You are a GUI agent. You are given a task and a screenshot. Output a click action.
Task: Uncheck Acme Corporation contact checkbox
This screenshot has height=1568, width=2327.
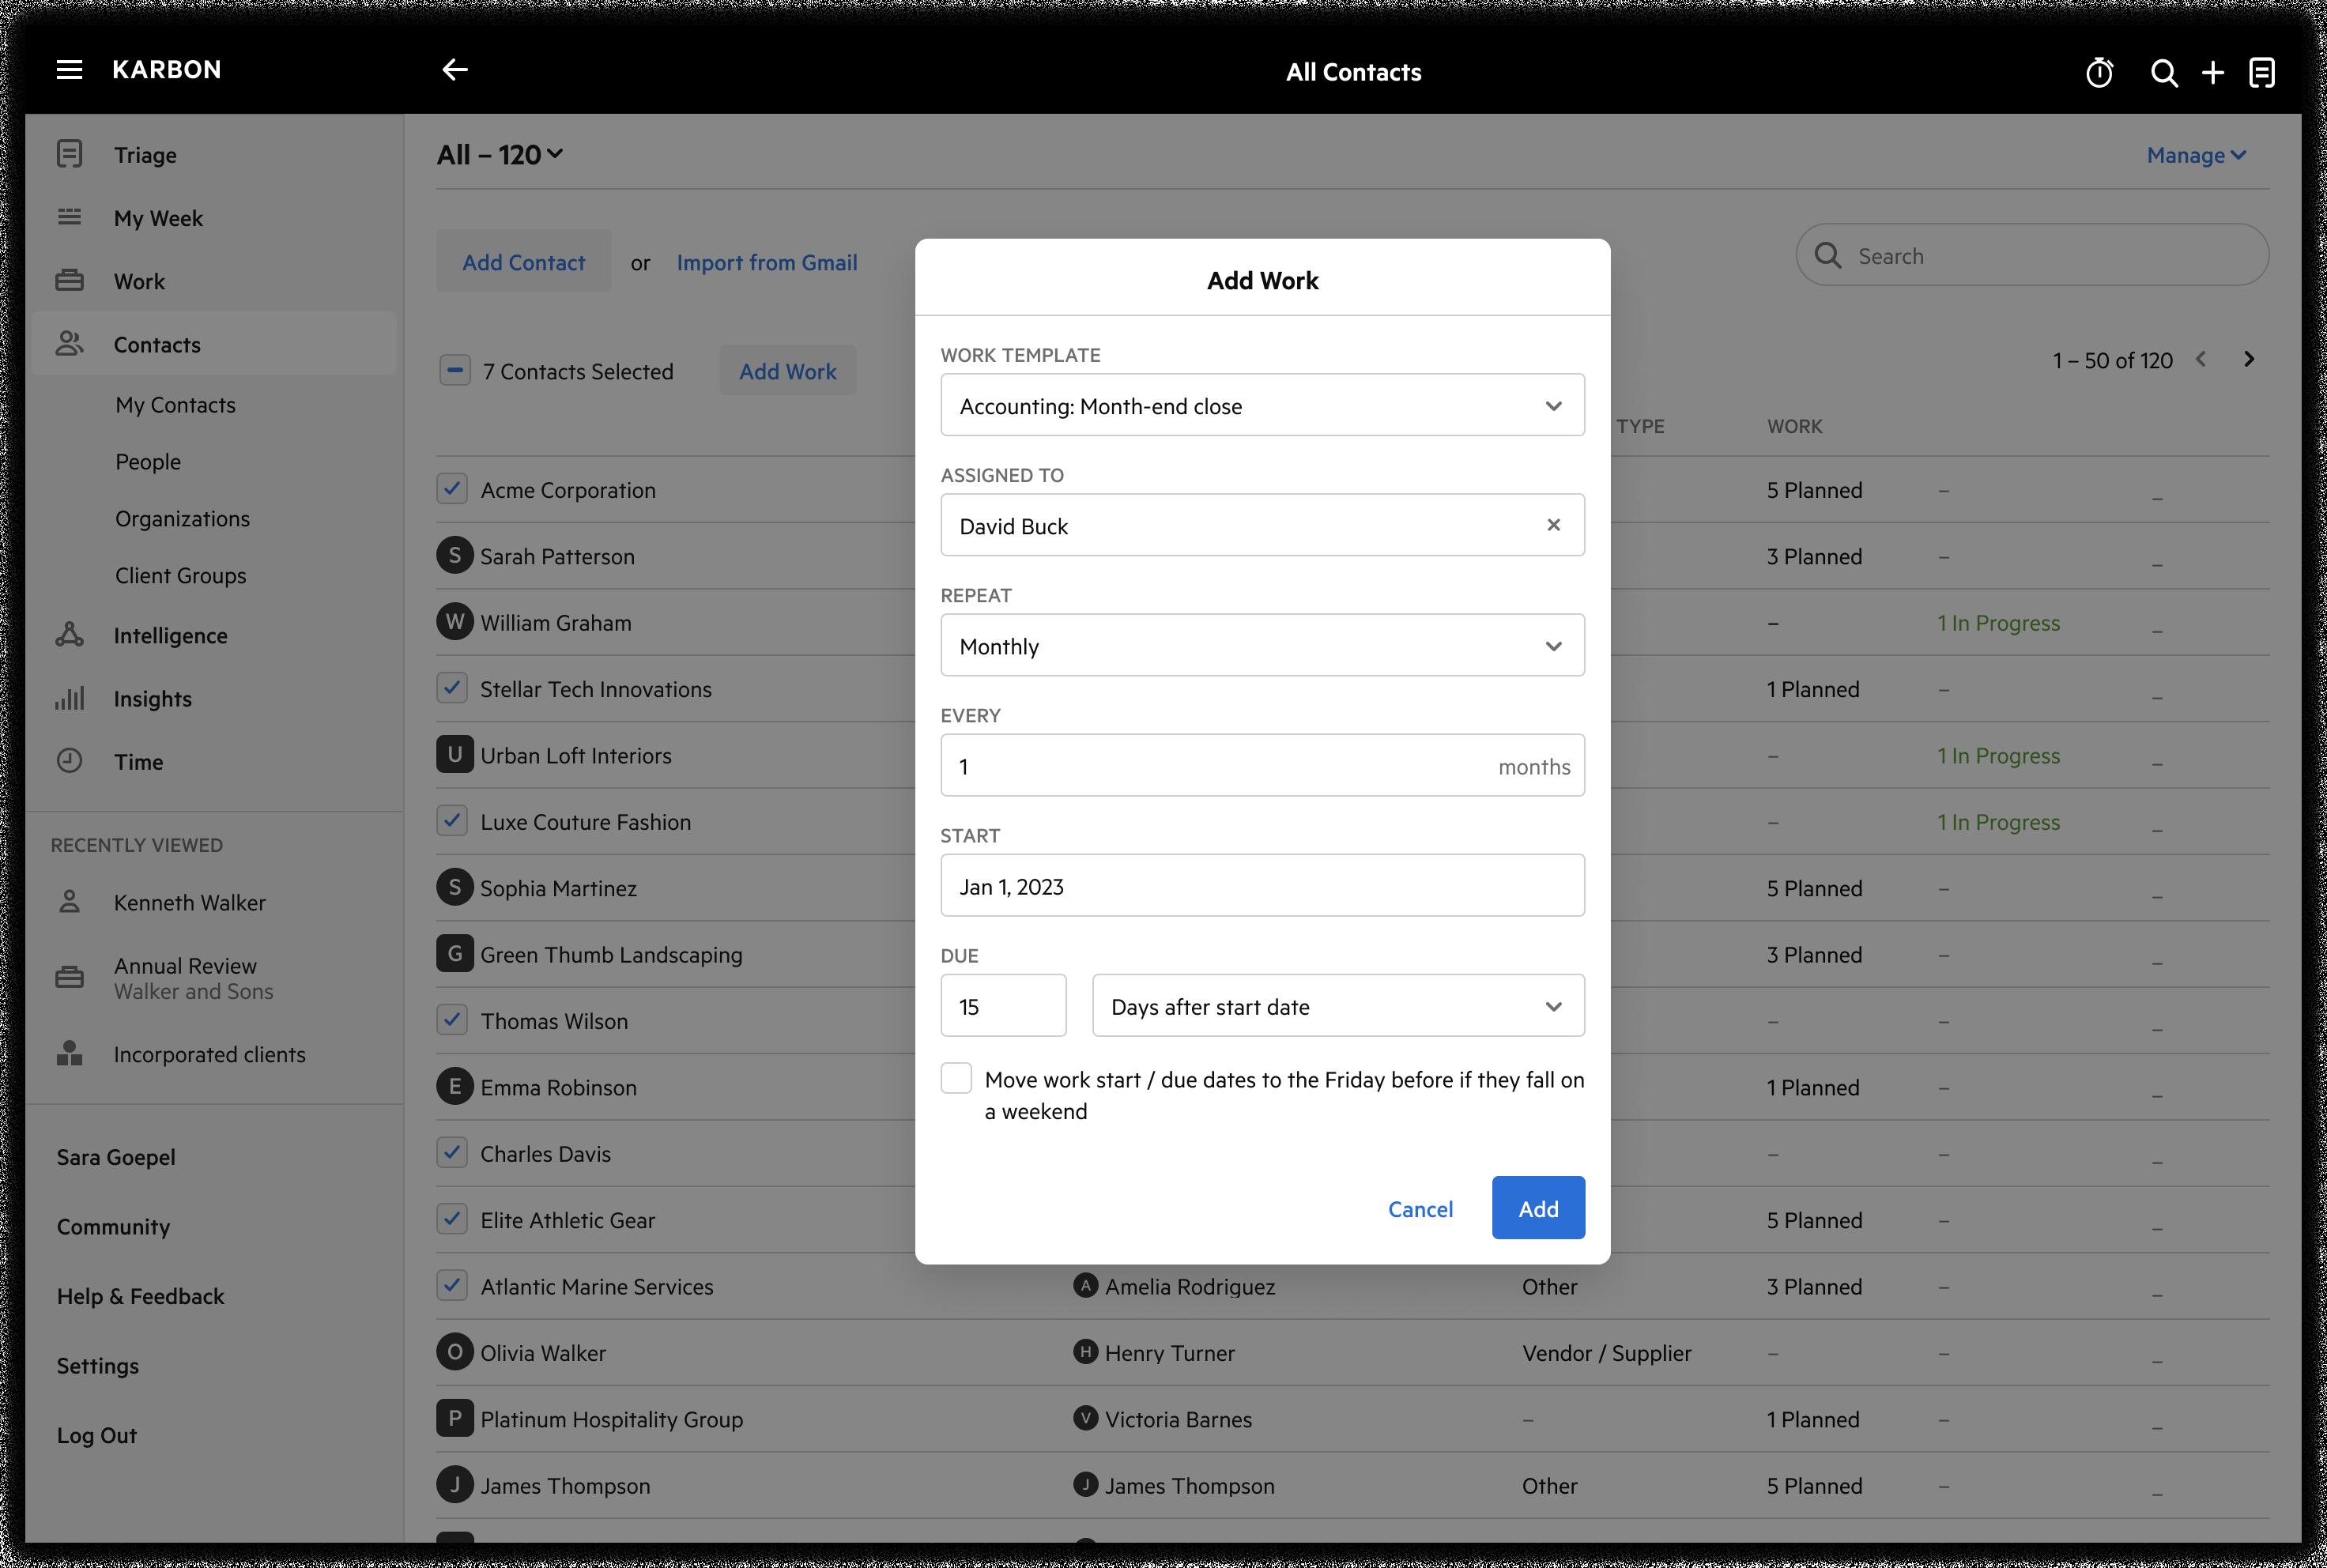pyautogui.click(x=452, y=489)
